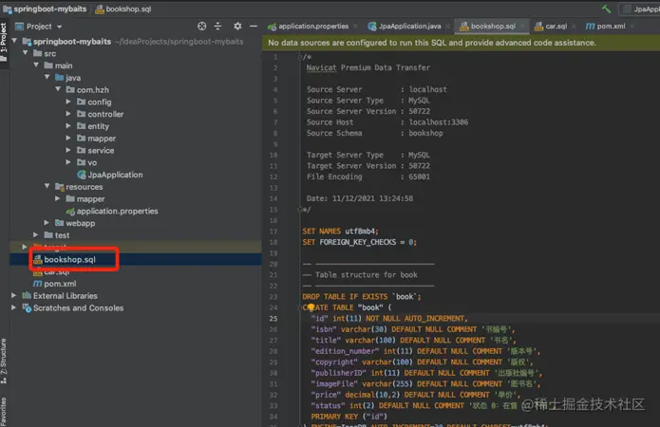Select application.properties in project tree
This screenshot has width=660, height=427.
(112, 211)
